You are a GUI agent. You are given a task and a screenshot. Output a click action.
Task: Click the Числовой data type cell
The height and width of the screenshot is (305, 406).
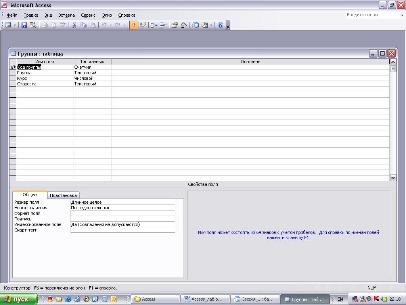pyautogui.click(x=92, y=78)
